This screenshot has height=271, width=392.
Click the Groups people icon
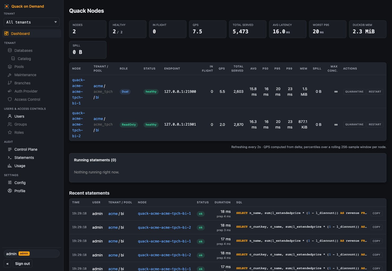point(10,124)
